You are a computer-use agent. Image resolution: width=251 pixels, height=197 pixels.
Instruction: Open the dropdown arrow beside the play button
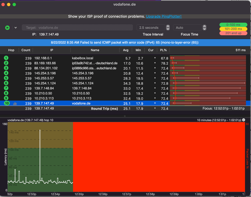16,27
